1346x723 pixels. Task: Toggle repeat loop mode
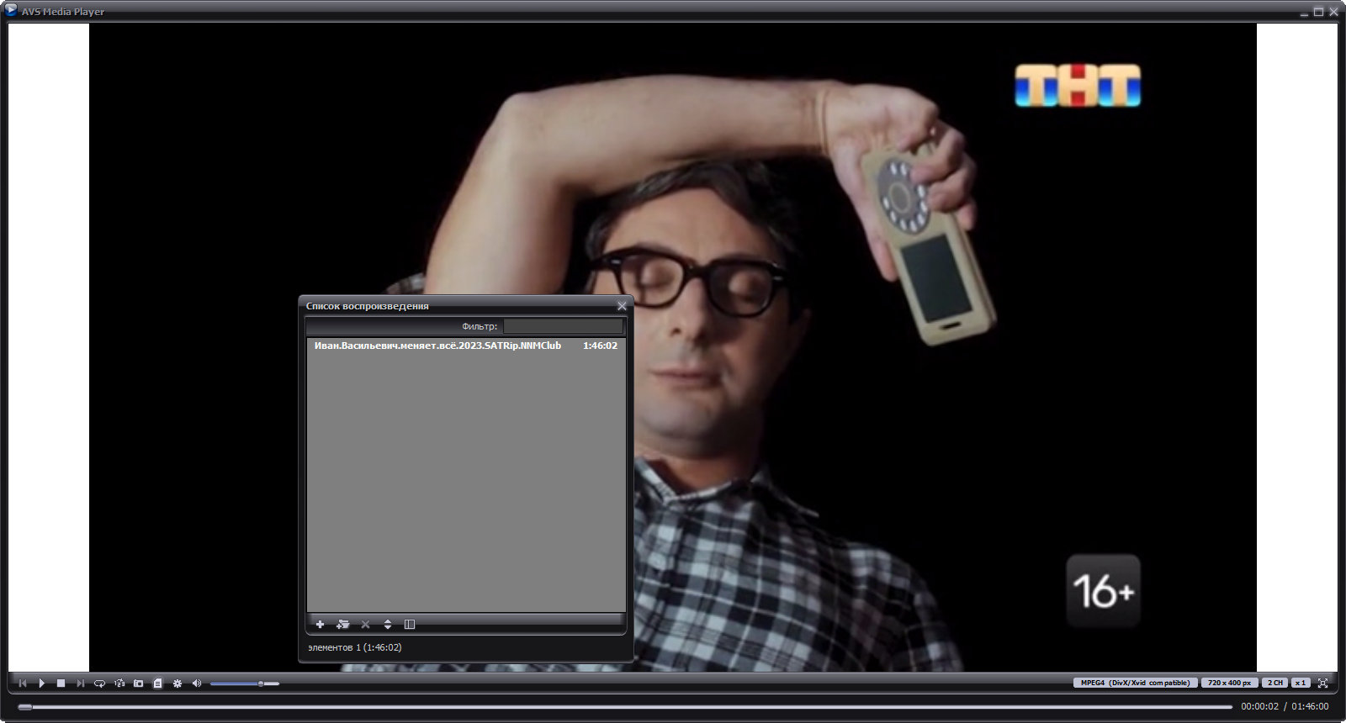tap(99, 683)
